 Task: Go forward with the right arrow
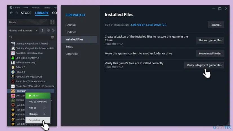click(x=17, y=13)
